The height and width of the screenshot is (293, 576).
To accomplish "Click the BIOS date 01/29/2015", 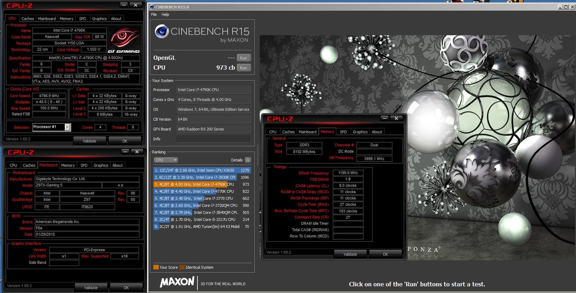I will 87,234.
